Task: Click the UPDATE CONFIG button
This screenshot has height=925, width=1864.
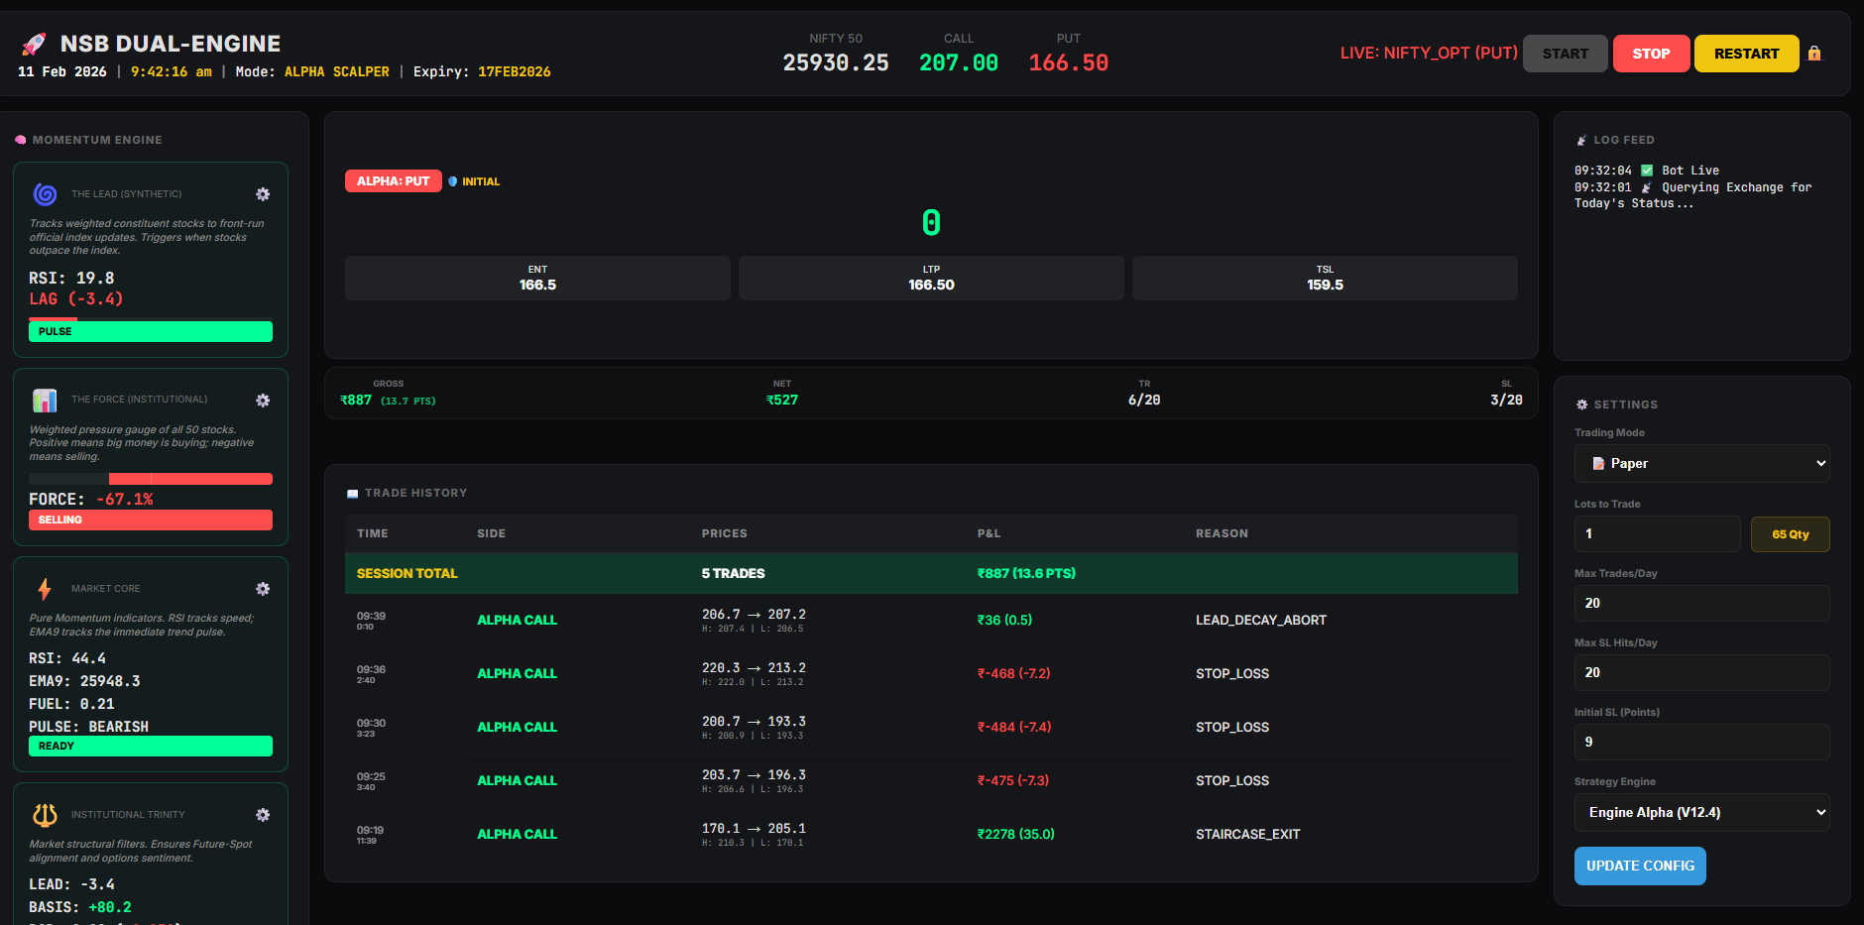Action: (x=1640, y=866)
